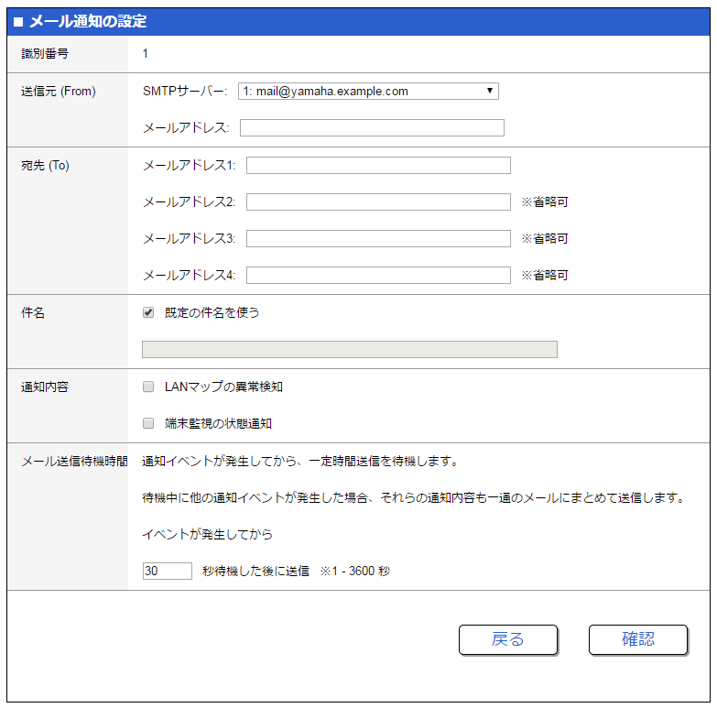The height and width of the screenshot is (708, 717).
Task: Select the メールアドレス3 text field
Action: pyautogui.click(x=378, y=238)
